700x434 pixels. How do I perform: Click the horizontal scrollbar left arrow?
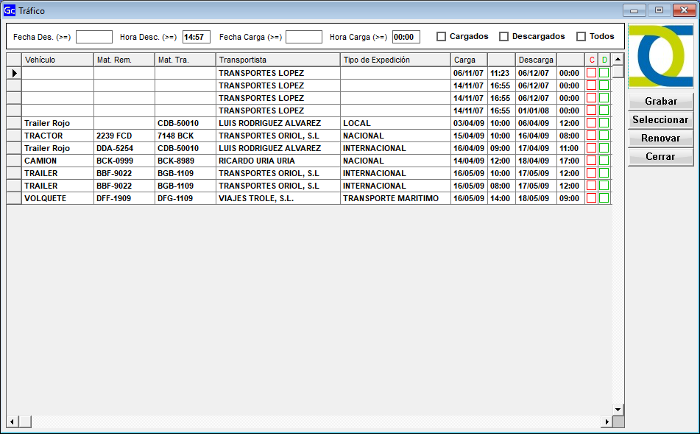click(12, 421)
